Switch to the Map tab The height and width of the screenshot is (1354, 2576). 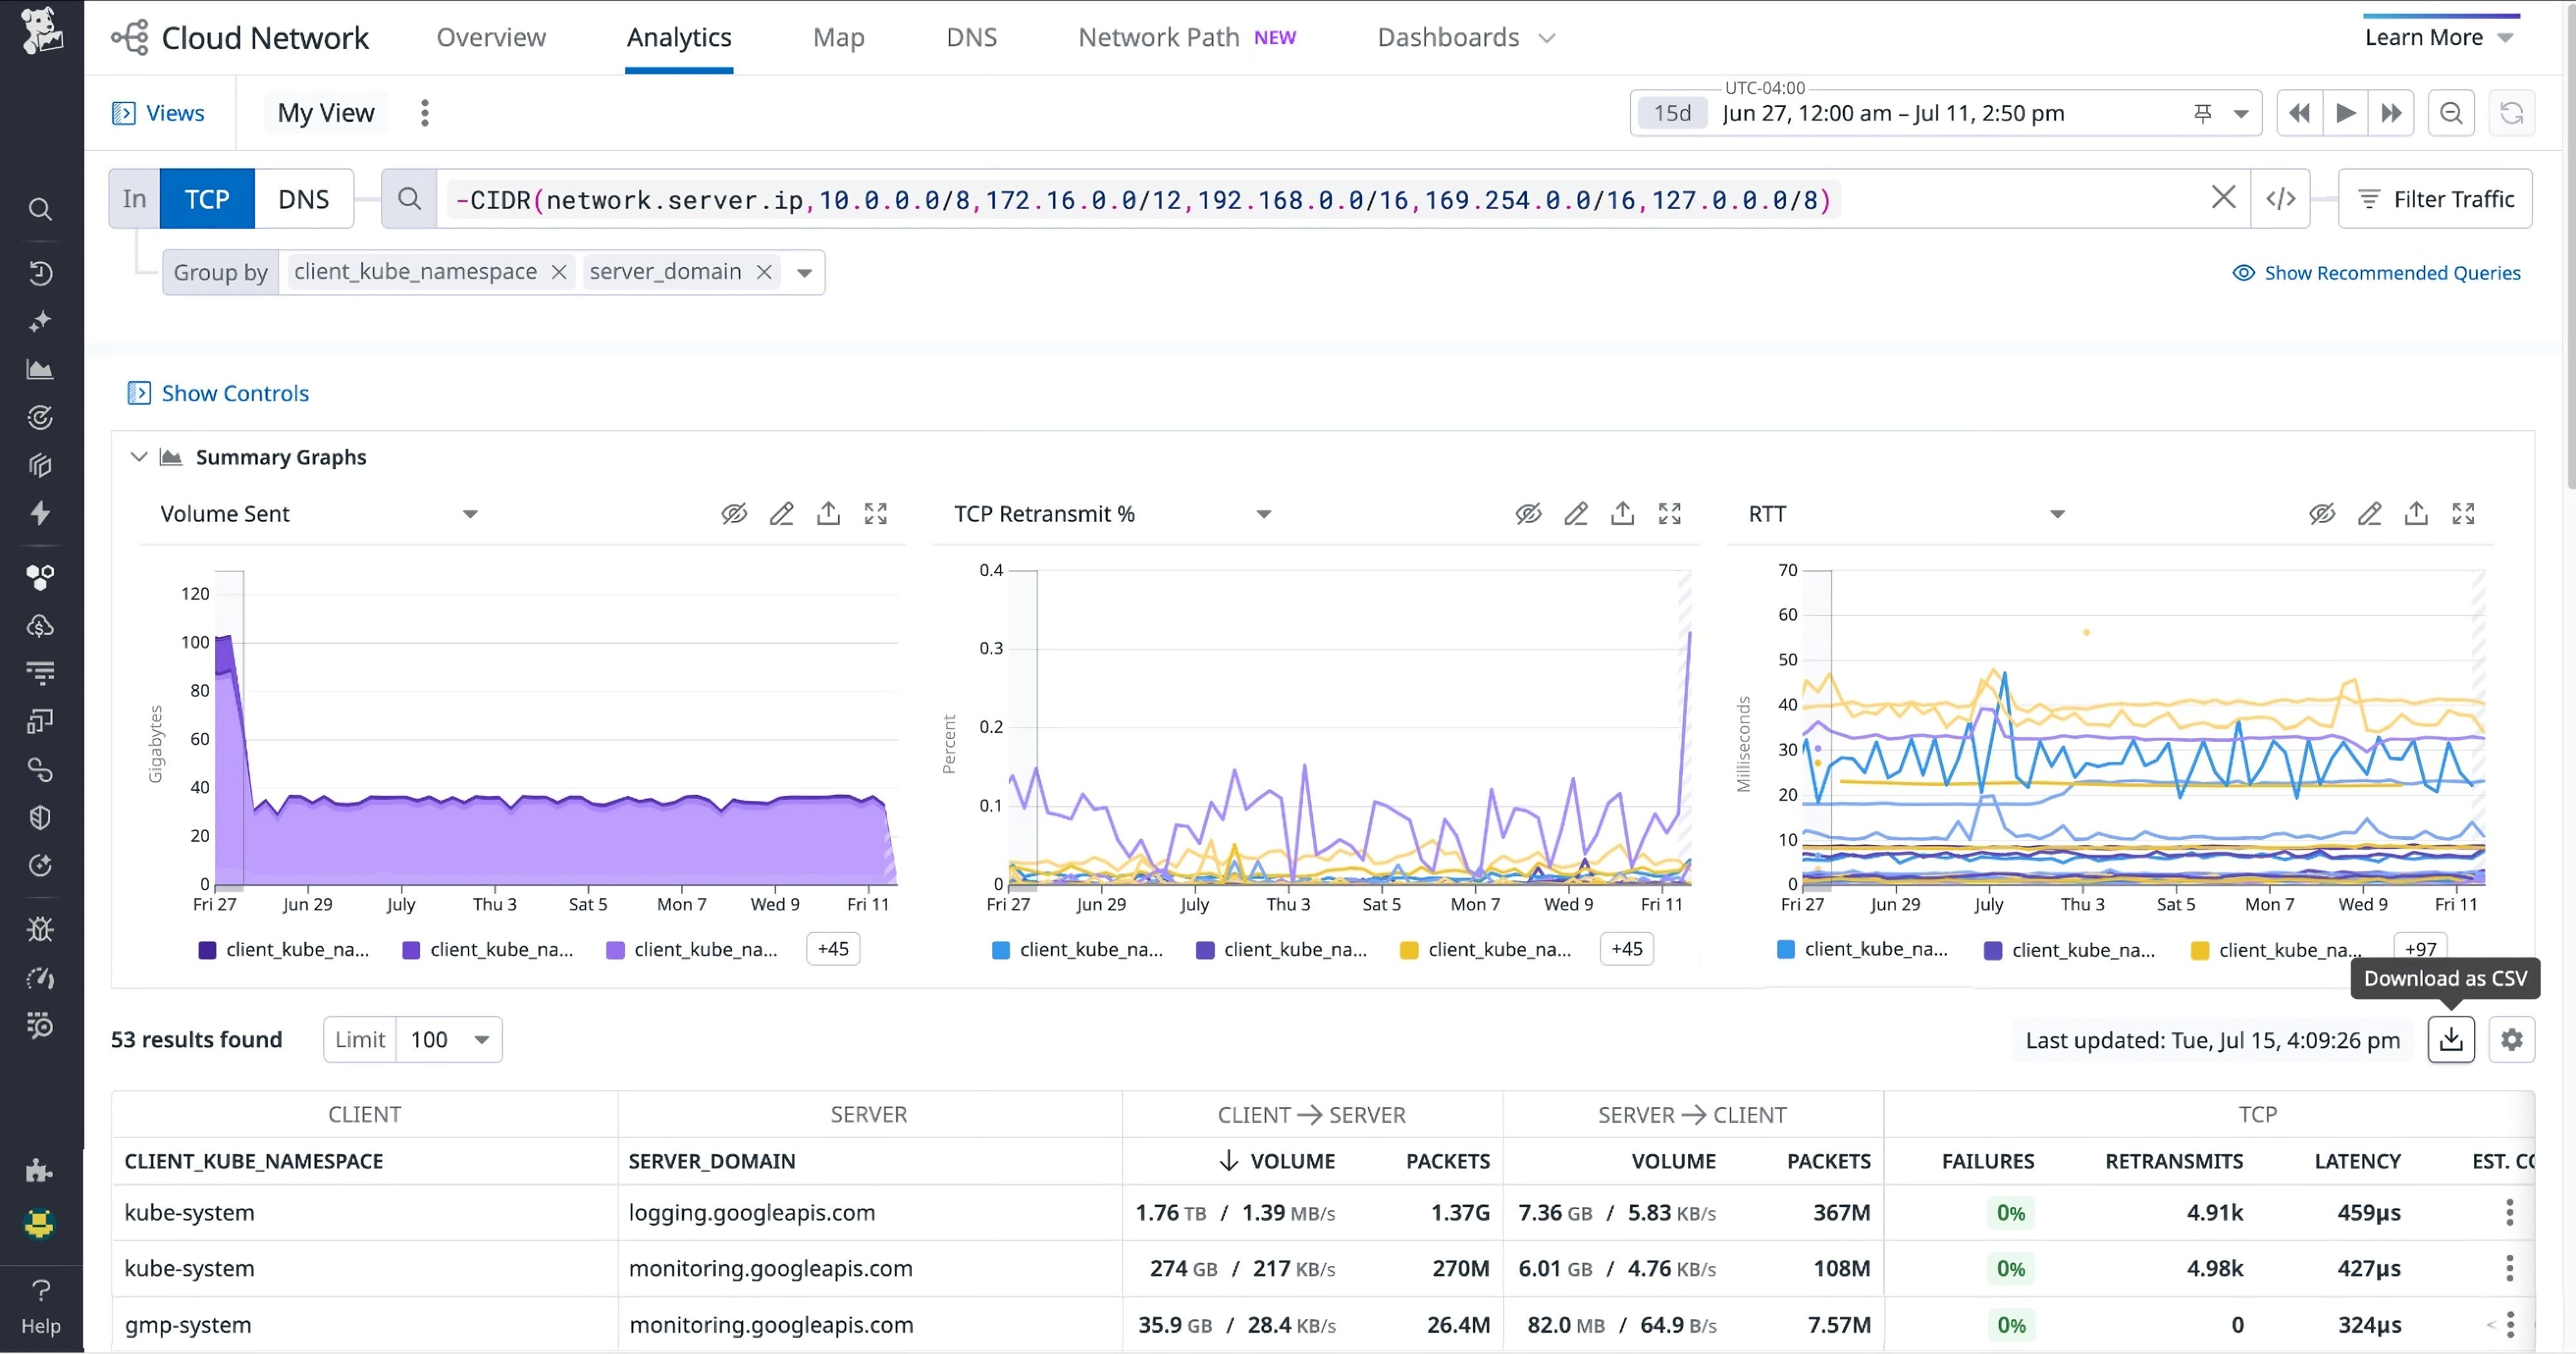point(839,37)
